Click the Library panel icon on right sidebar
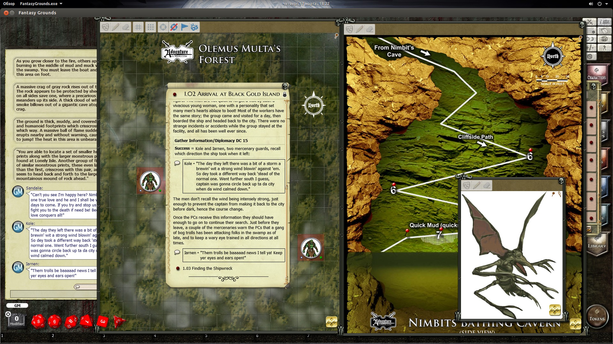This screenshot has width=613, height=344. (598, 245)
